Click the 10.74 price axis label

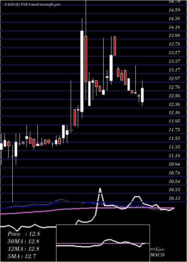pos(175,173)
